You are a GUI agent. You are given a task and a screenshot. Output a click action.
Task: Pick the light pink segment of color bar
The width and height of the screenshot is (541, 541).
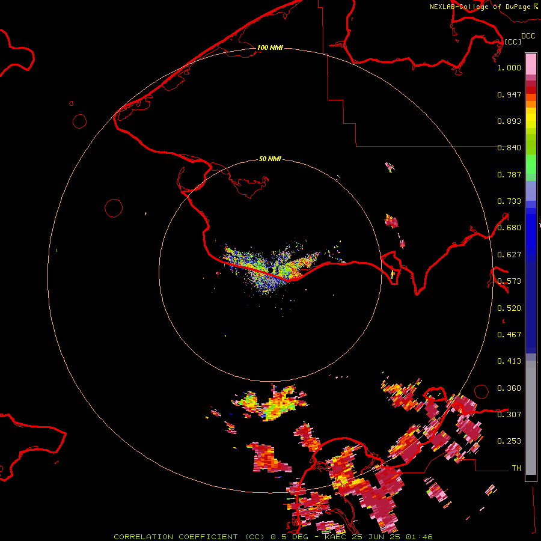pyautogui.click(x=531, y=64)
